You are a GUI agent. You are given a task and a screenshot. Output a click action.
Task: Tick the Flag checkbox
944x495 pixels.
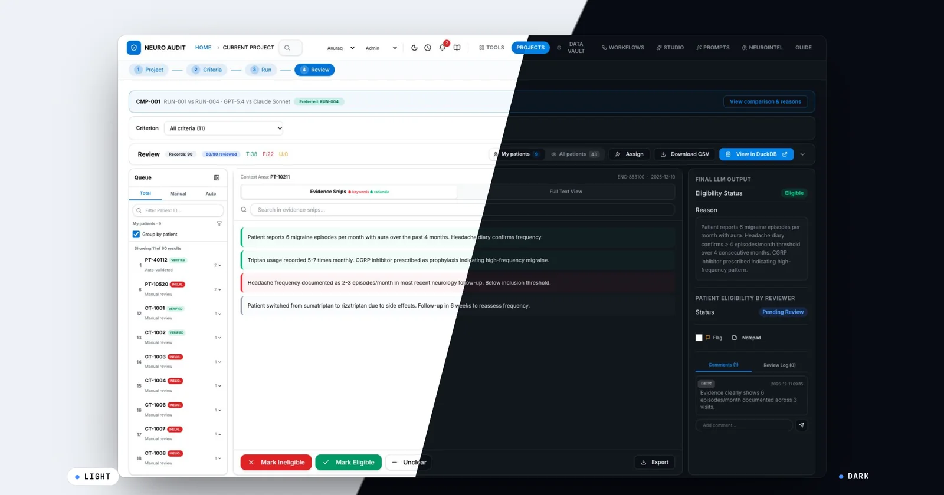click(x=699, y=338)
